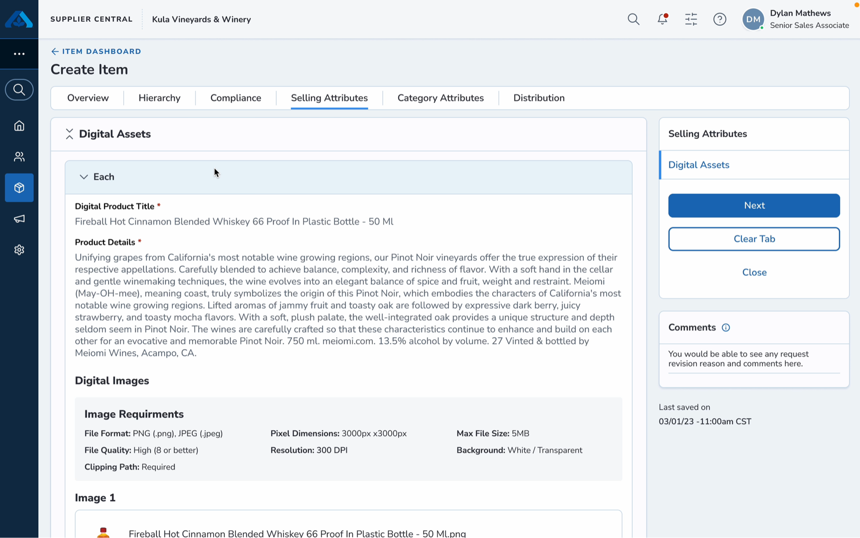Select the megaphone icon in sidebar
The height and width of the screenshot is (538, 860).
19,219
